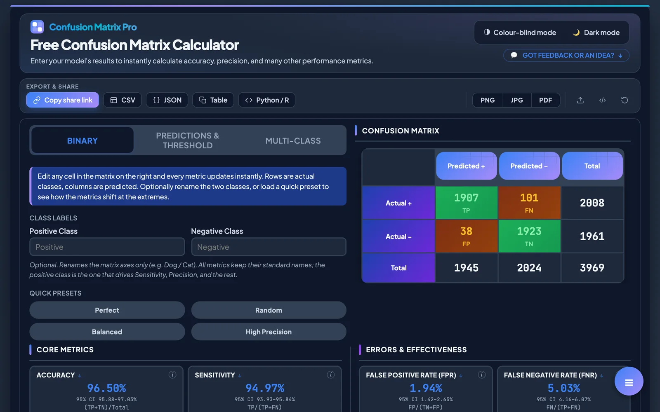This screenshot has width=660, height=412.
Task: Open the Accuracy info icon
Action: 172,375
